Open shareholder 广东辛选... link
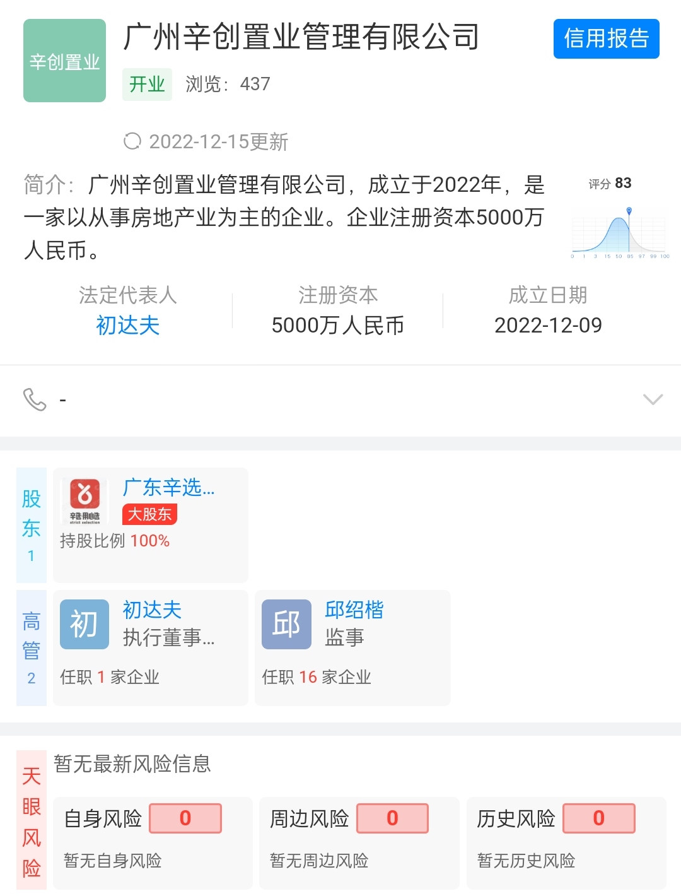 pos(169,487)
